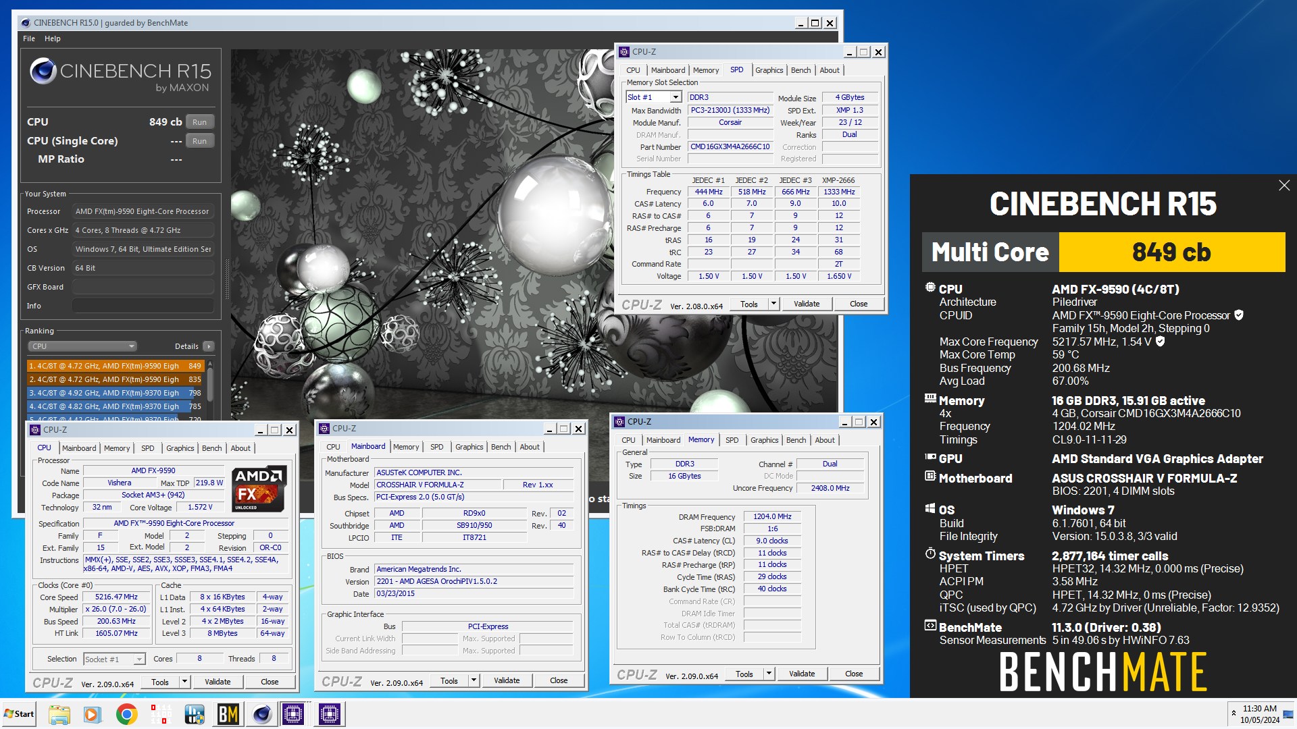The width and height of the screenshot is (1297, 729).
Task: Select FX-9370 ranking entry scoring 798
Action: point(115,393)
